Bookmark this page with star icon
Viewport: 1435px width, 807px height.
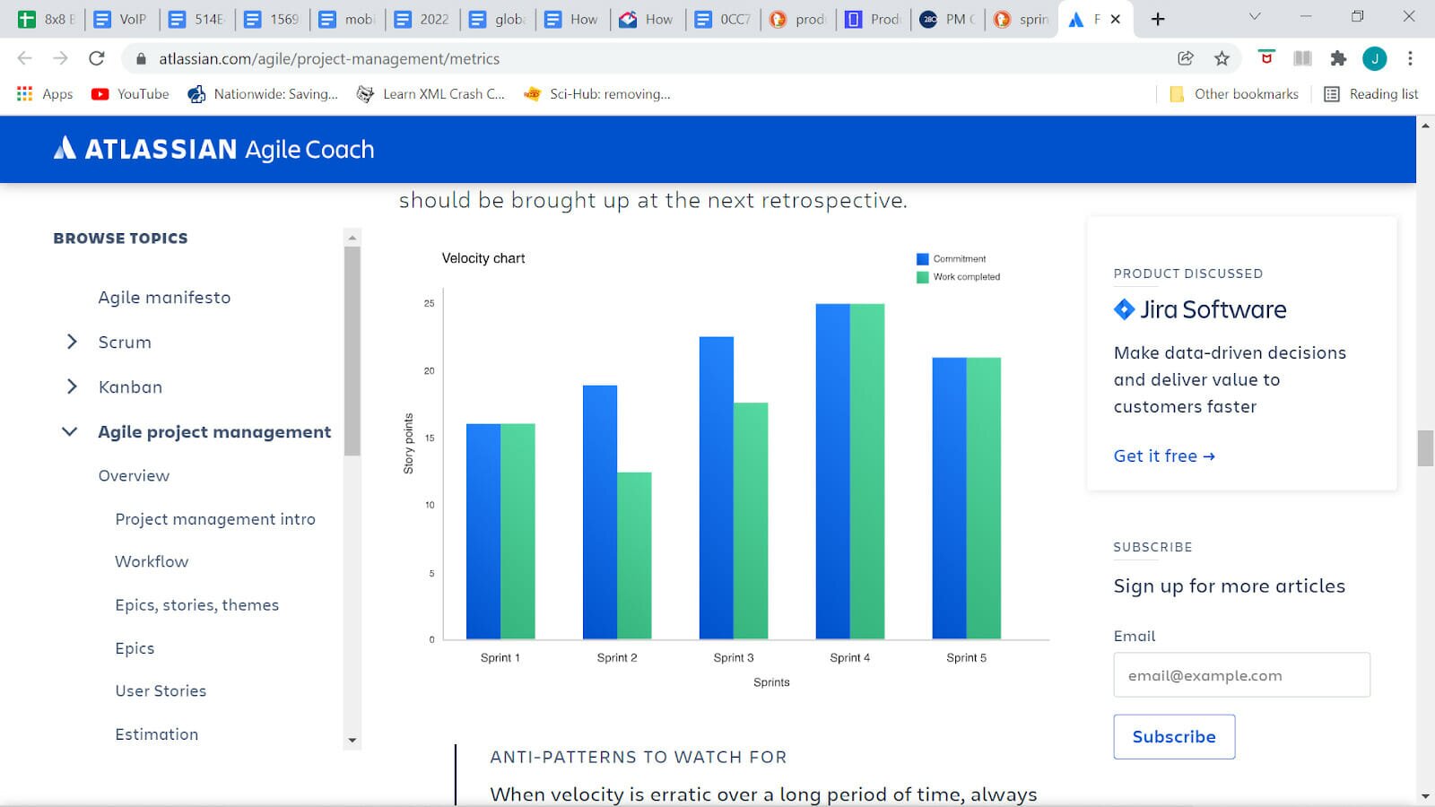[x=1222, y=58]
